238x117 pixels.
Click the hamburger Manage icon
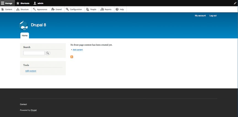[x=2, y=3]
